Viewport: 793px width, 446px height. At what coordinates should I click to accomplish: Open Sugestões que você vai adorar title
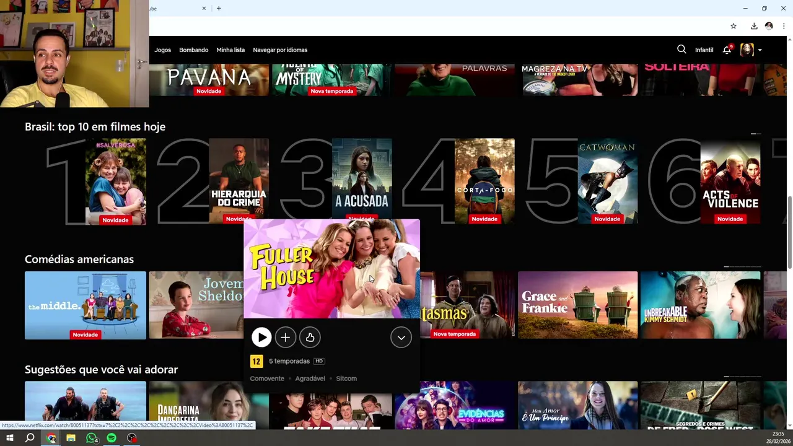point(101,369)
